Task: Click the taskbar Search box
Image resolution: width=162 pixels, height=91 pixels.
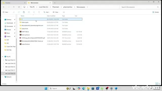Action: click(60, 88)
